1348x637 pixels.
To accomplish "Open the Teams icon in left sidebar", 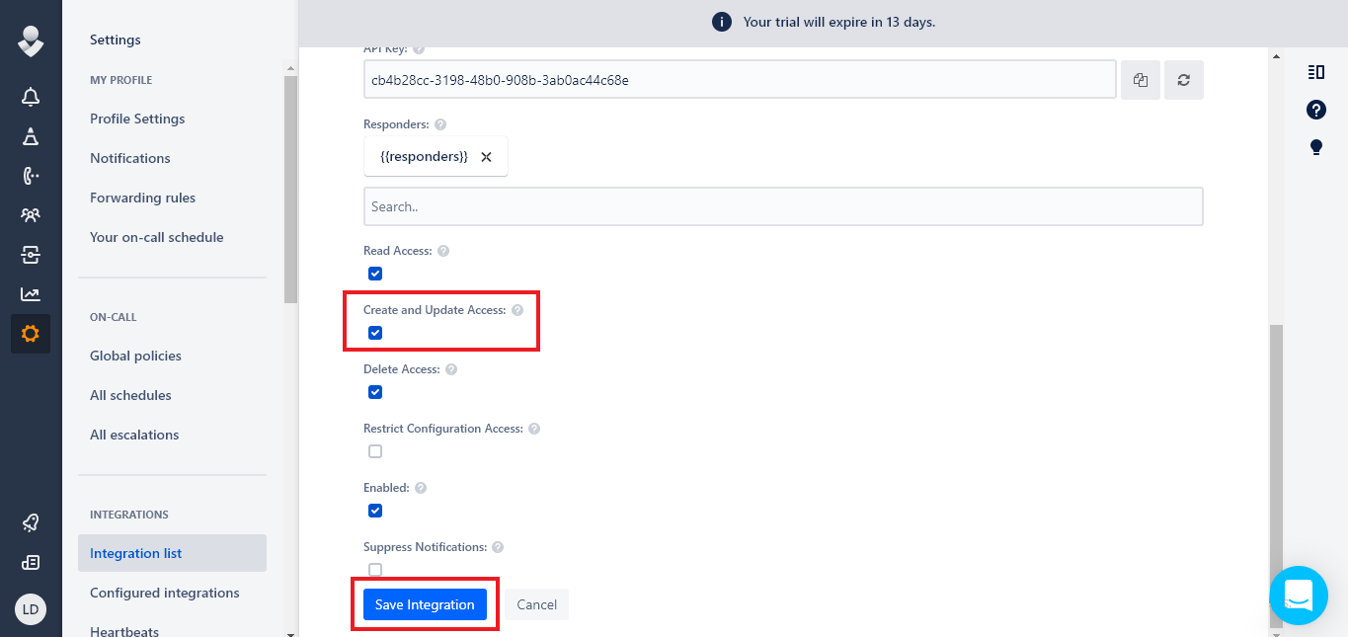I will click(x=31, y=215).
